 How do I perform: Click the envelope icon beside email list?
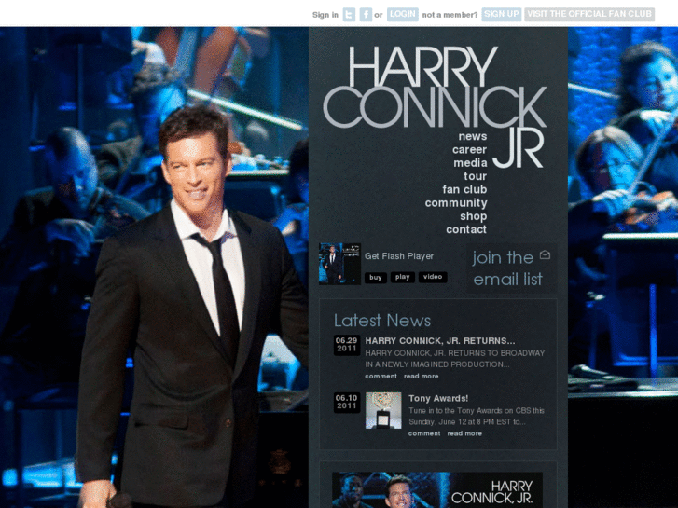point(545,255)
